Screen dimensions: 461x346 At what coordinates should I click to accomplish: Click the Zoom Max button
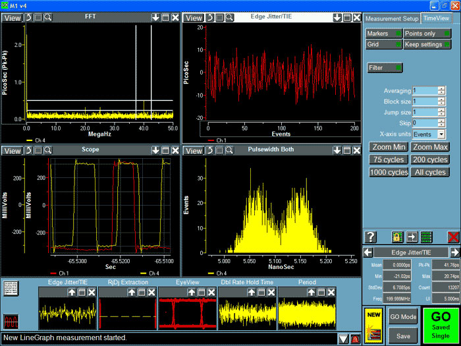coord(429,147)
